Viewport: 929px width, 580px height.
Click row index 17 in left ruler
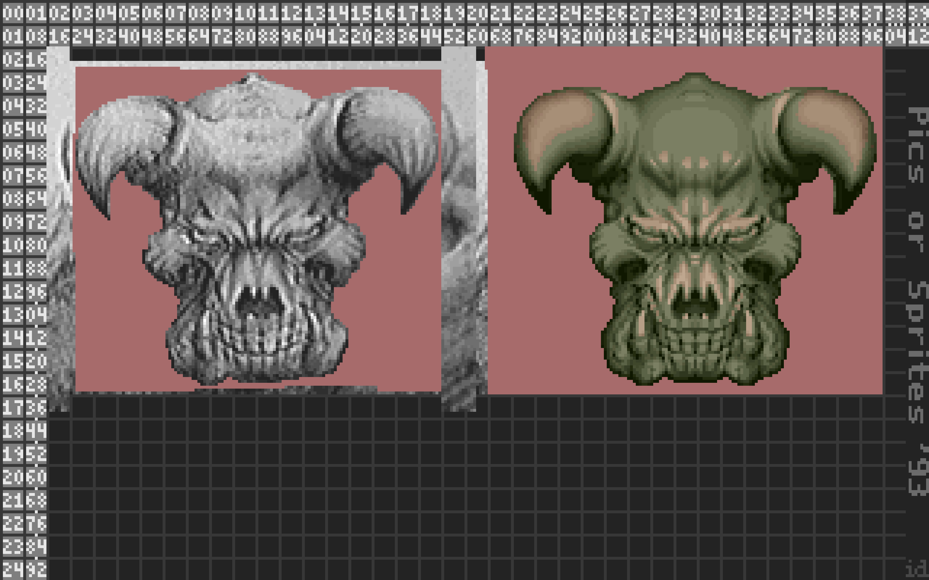click(x=13, y=408)
